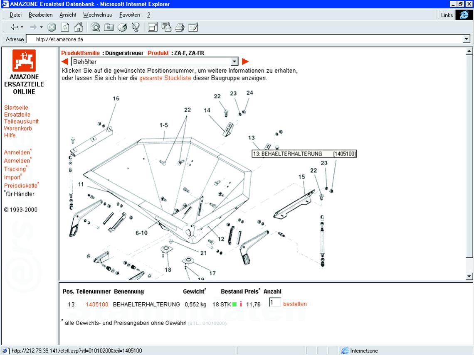
Task: Click the Anmelden link
Action: click(x=17, y=152)
